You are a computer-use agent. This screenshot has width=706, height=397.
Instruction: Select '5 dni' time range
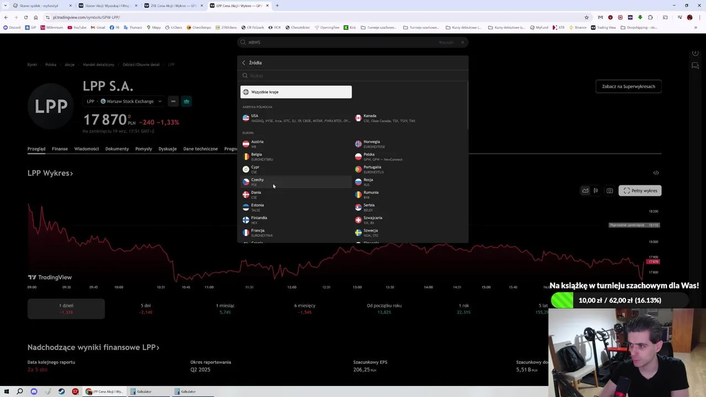tap(146, 309)
